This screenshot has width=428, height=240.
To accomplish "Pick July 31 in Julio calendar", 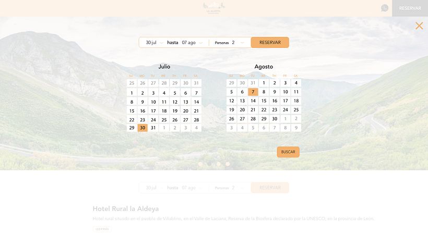I will coord(153,128).
